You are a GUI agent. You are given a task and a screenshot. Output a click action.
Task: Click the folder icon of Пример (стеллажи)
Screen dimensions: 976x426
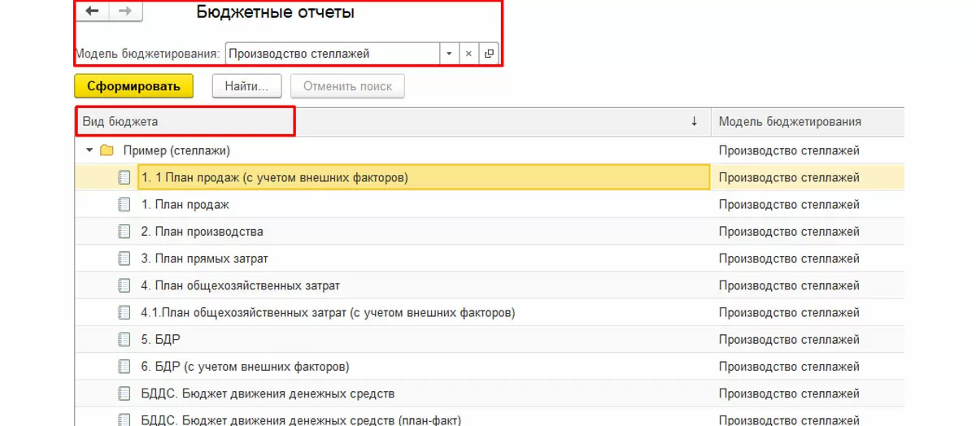point(107,150)
